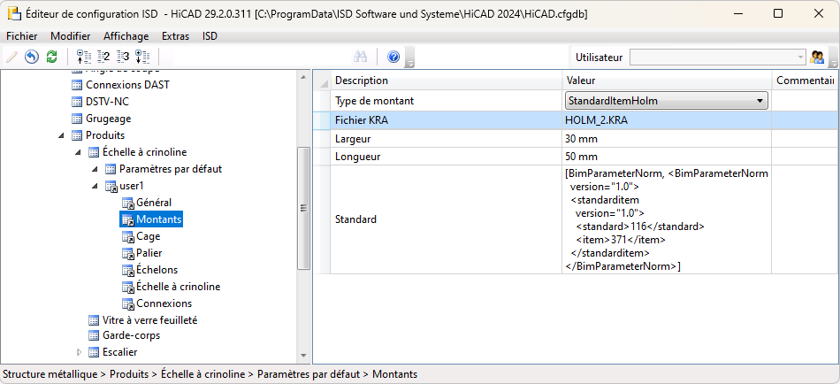
Task: Click the tree panel vertical scrollbar
Action: click(303, 208)
